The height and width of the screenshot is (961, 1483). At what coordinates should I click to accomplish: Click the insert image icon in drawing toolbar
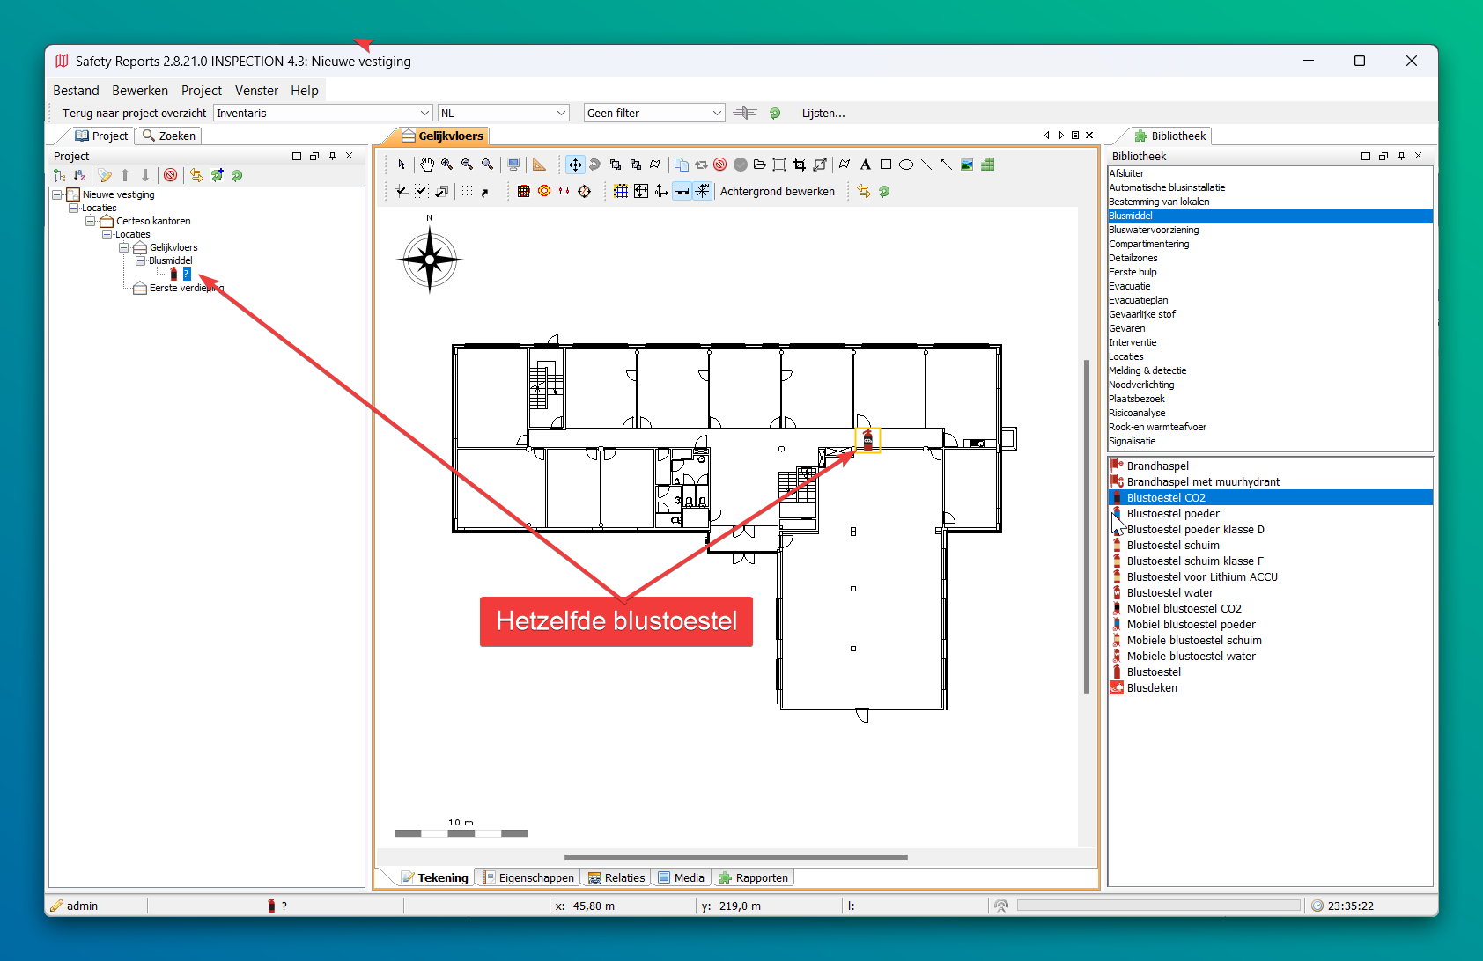pyautogui.click(x=967, y=165)
